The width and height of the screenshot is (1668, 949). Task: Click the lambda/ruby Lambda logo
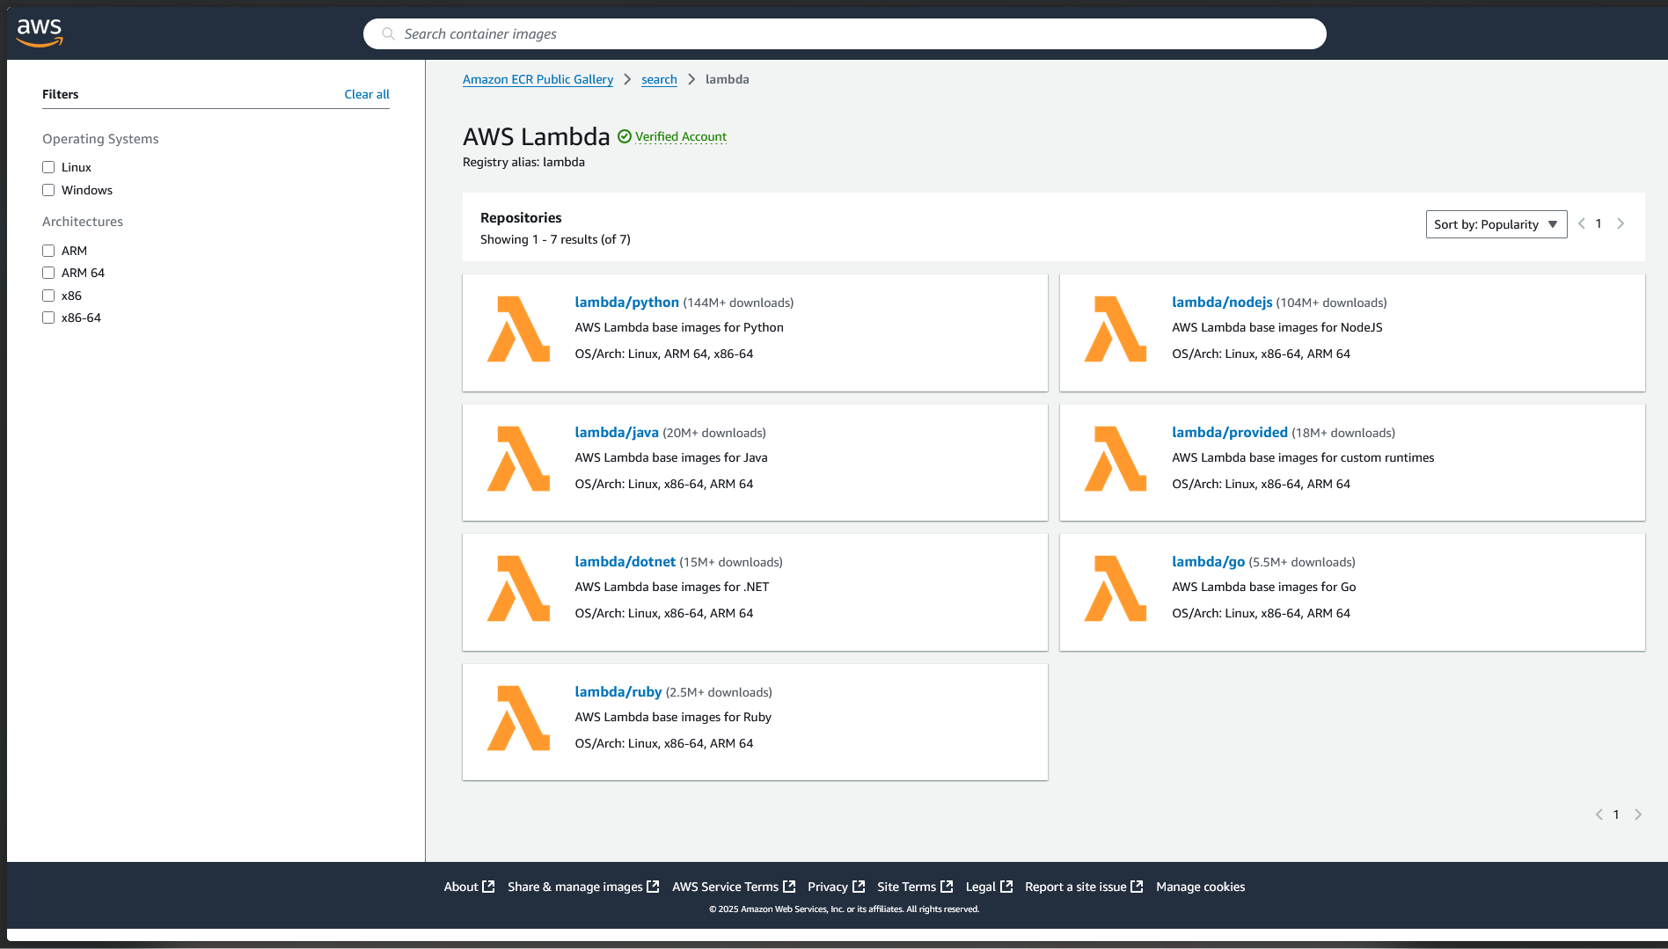518,719
